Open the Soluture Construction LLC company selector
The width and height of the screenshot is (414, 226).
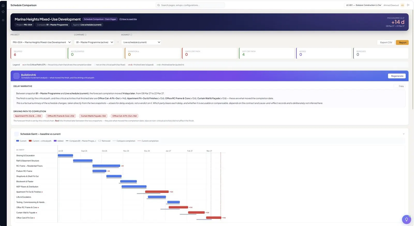(x=363, y=5)
